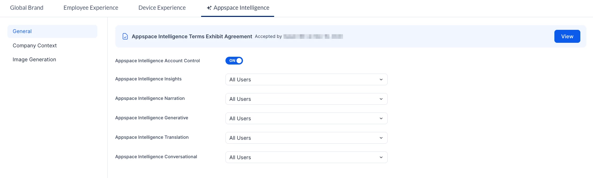Click the Insights dropdown chevron arrow
The image size is (593, 178).
click(x=381, y=79)
